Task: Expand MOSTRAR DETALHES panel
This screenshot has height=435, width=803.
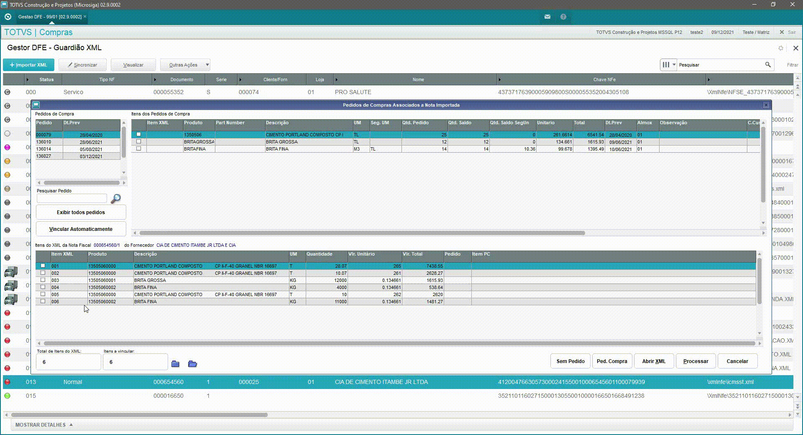Action: coord(44,425)
